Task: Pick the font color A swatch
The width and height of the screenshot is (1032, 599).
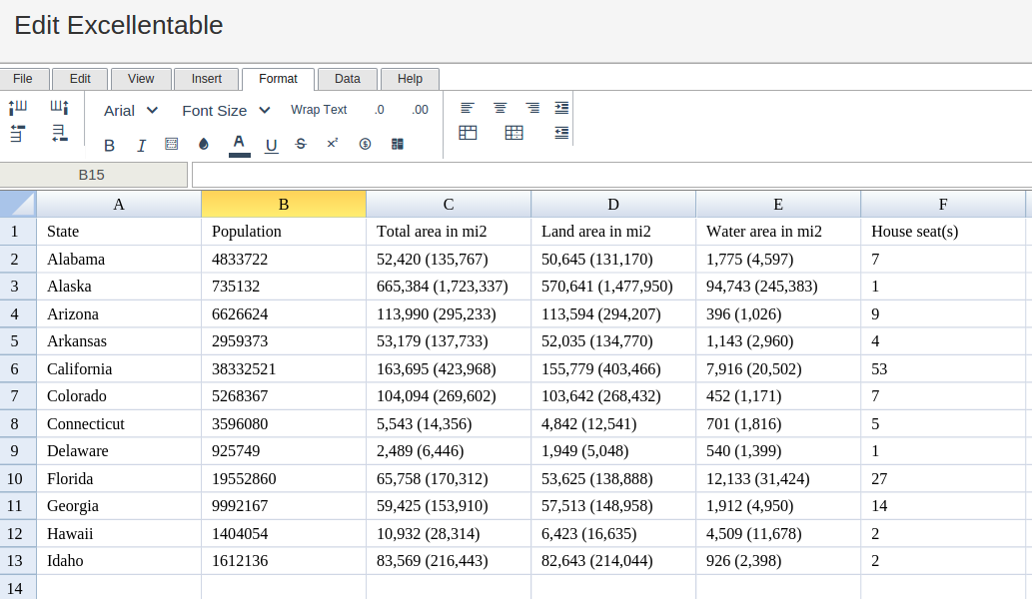Action: (x=239, y=144)
